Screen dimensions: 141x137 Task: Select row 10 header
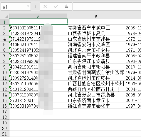tap(4, 72)
